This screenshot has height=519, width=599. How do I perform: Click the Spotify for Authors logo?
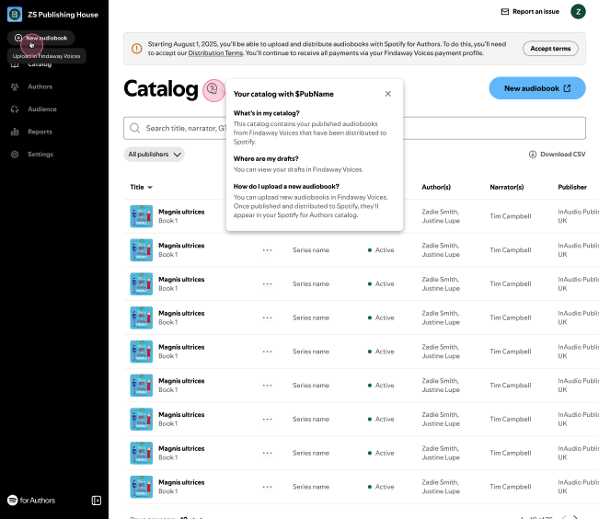(31, 501)
